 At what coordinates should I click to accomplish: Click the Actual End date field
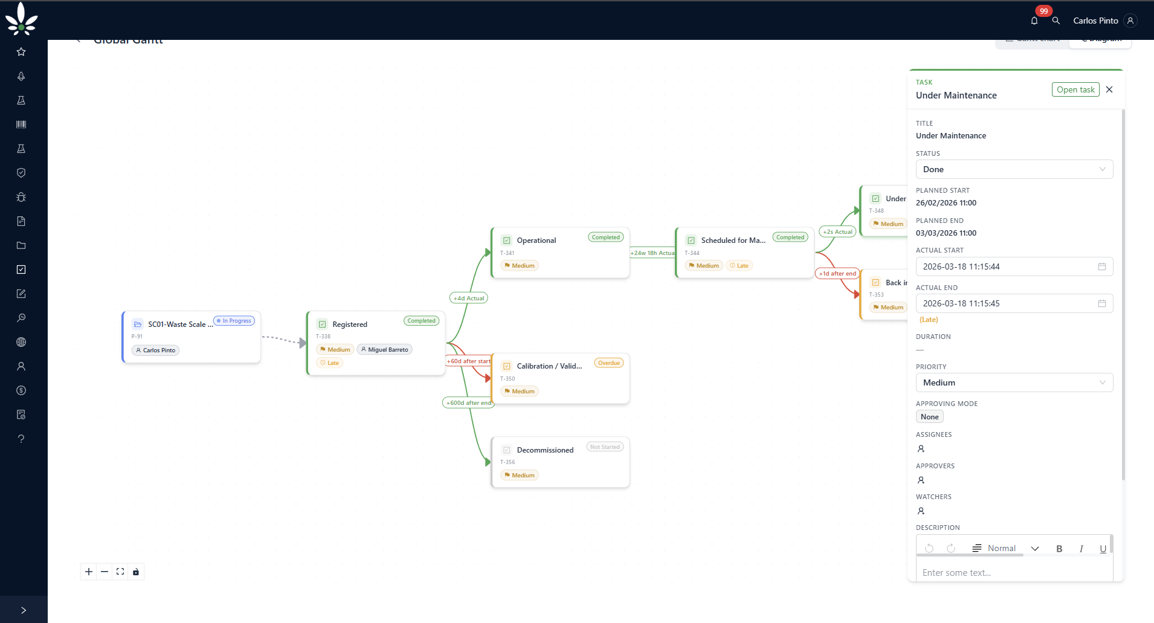(x=1014, y=303)
